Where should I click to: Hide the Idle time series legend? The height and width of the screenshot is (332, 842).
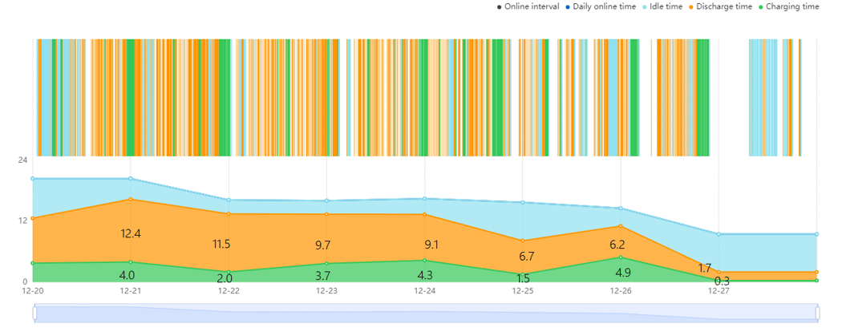[662, 6]
